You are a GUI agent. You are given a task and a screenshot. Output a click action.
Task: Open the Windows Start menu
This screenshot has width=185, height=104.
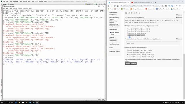[2, 103]
